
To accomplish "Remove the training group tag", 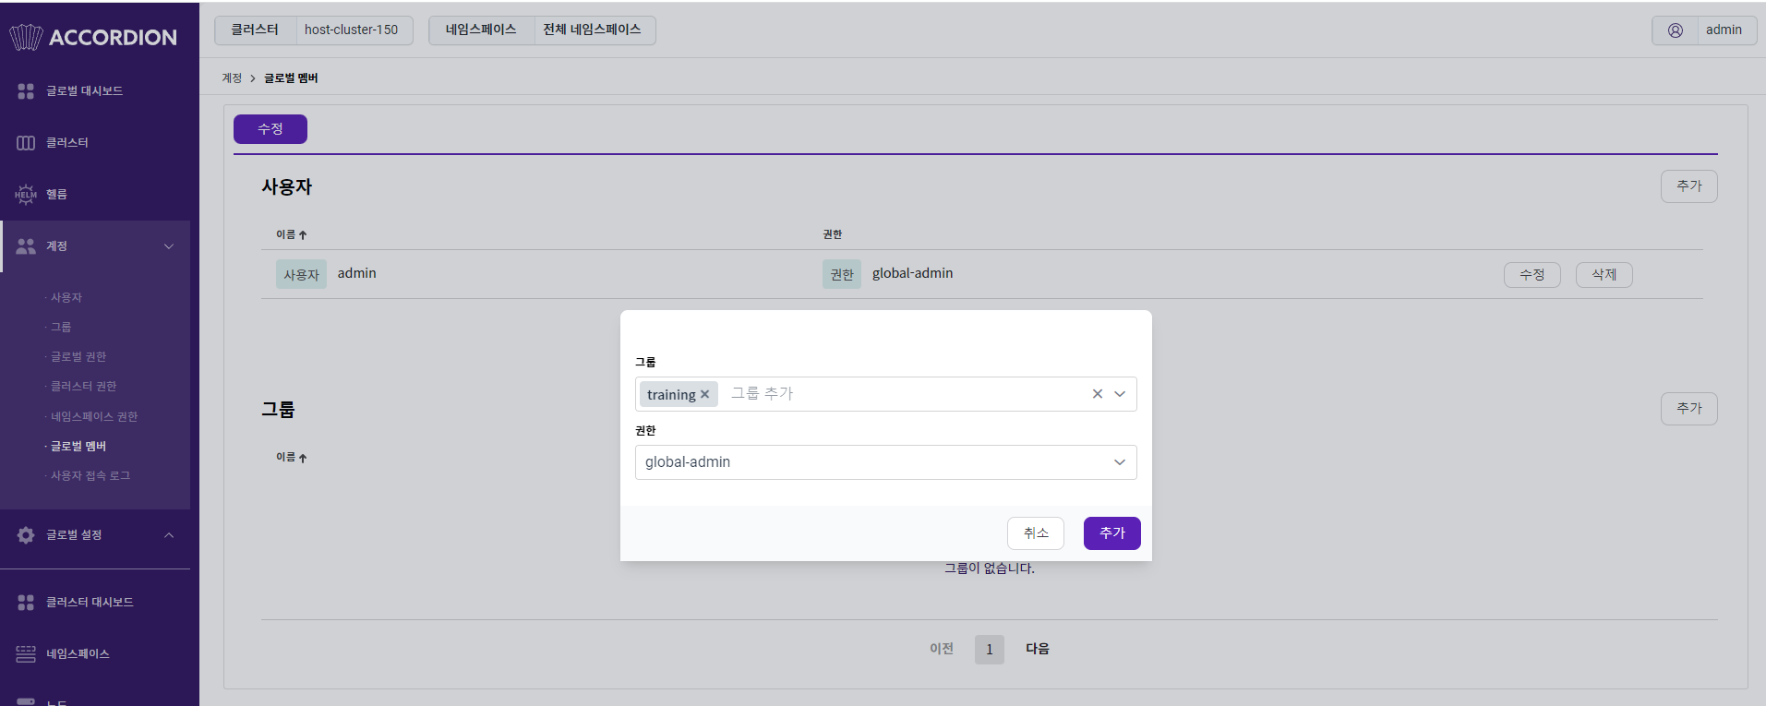I will pyautogui.click(x=704, y=394).
